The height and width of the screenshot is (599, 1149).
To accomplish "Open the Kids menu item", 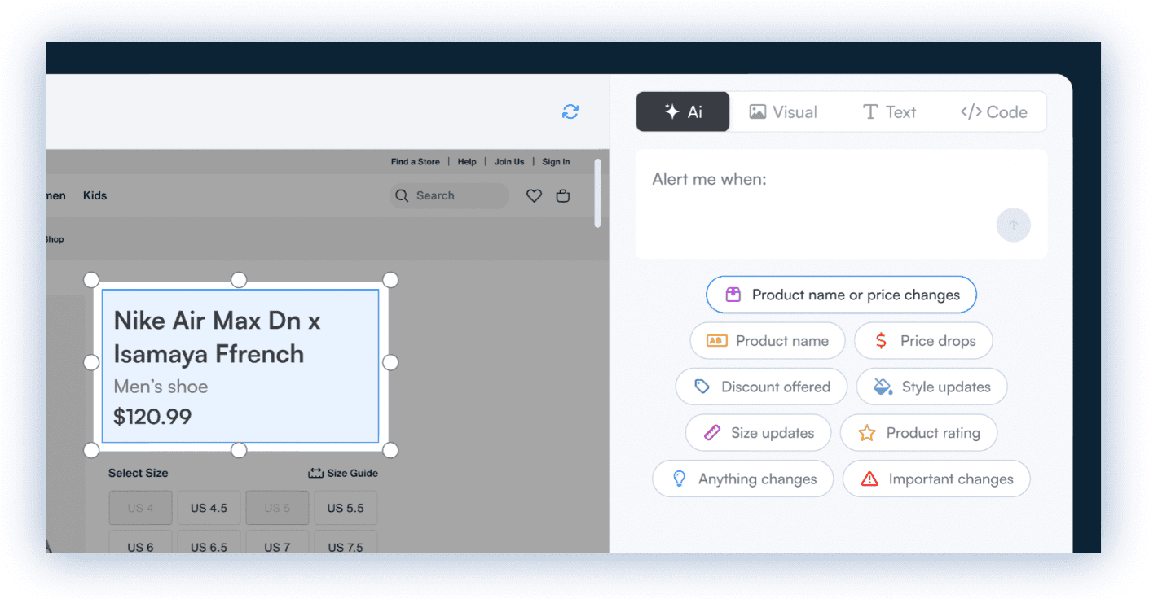I will click(95, 195).
